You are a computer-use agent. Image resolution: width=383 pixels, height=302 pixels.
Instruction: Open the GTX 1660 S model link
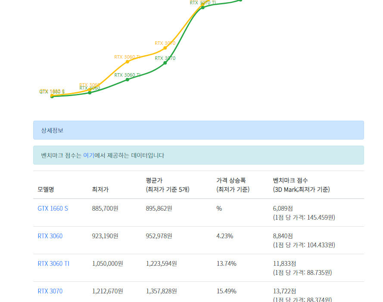pyautogui.click(x=53, y=209)
